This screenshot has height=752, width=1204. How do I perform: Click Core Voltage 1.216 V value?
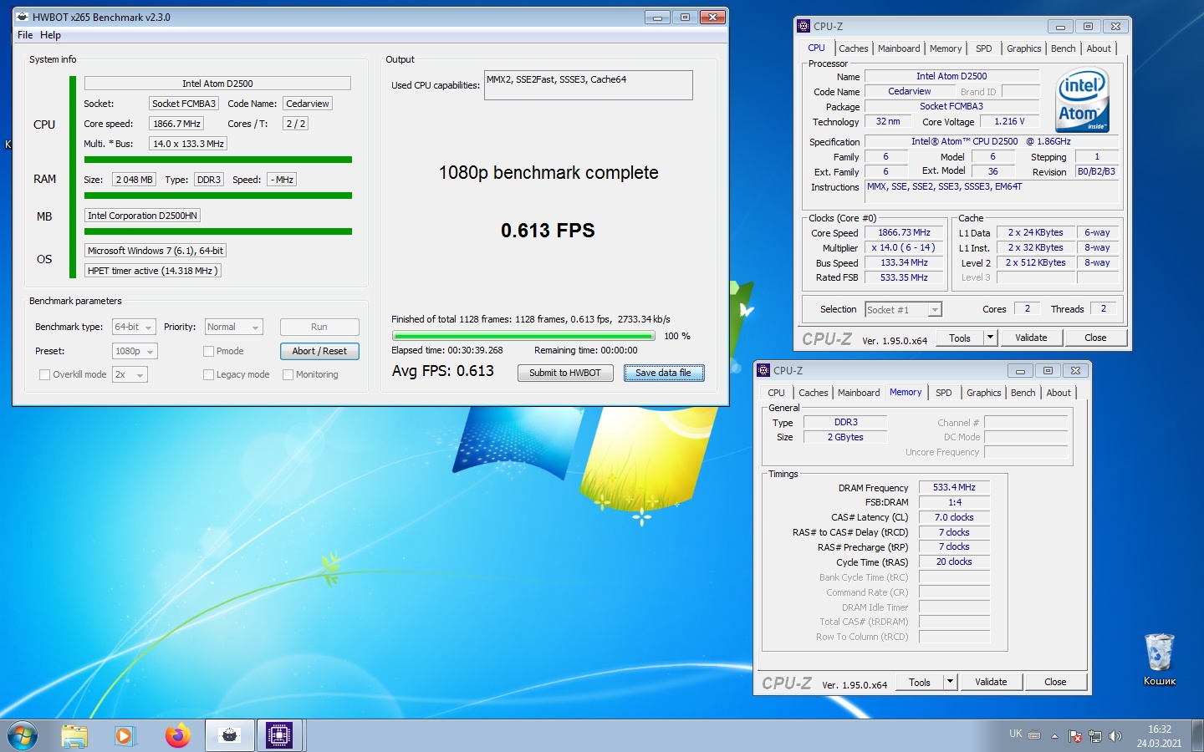click(x=1009, y=121)
